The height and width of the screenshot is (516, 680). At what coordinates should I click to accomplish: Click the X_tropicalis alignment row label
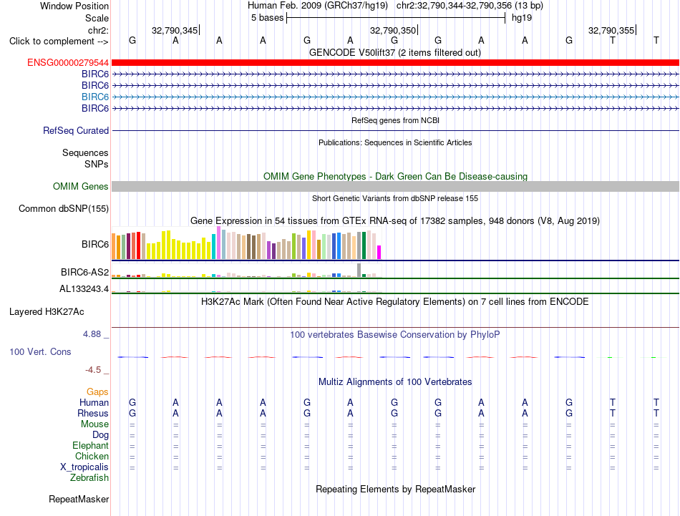click(x=84, y=467)
